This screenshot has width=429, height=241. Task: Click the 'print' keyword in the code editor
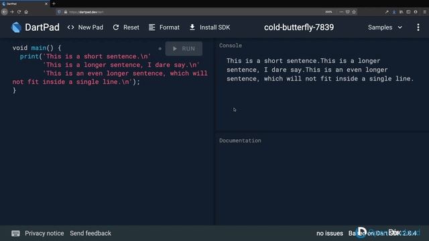(x=29, y=56)
